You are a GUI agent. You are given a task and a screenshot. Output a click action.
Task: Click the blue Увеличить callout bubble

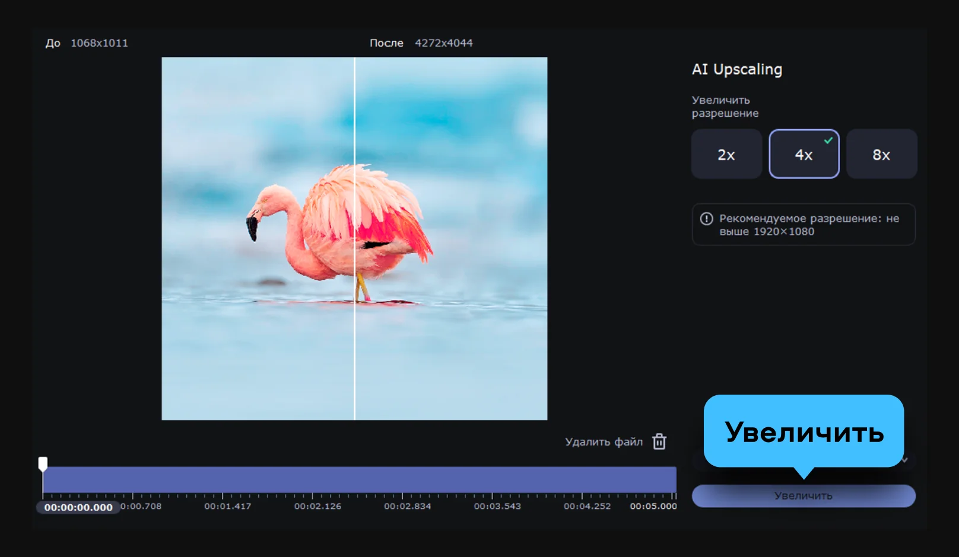click(804, 431)
